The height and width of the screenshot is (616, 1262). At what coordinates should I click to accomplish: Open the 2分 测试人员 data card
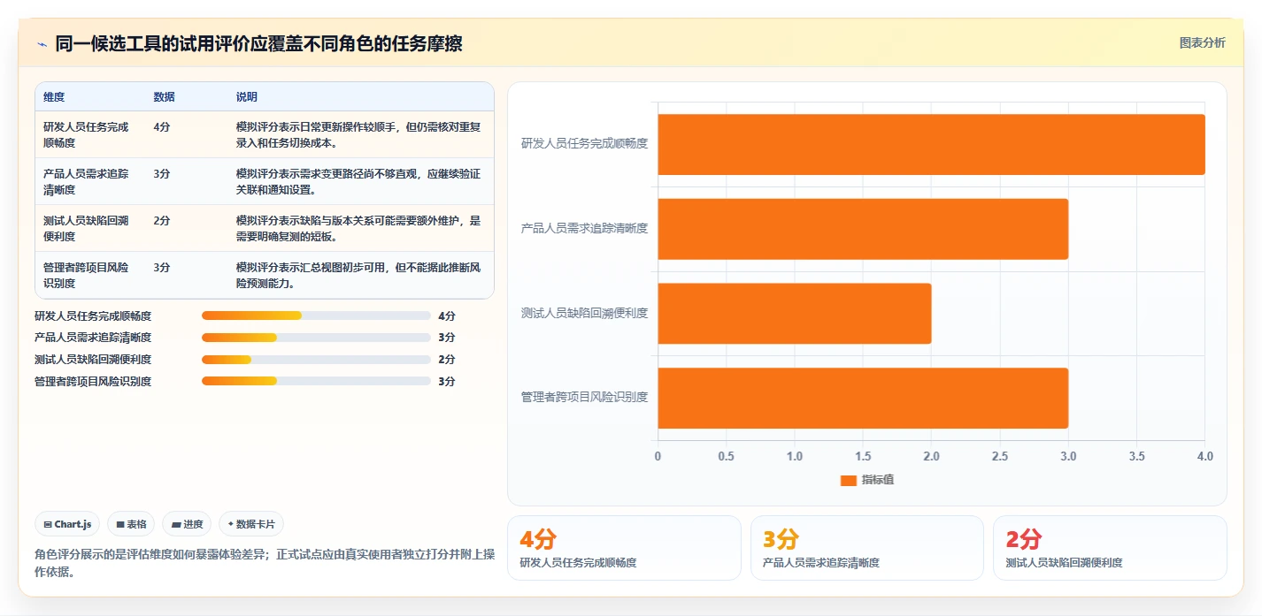[1110, 548]
